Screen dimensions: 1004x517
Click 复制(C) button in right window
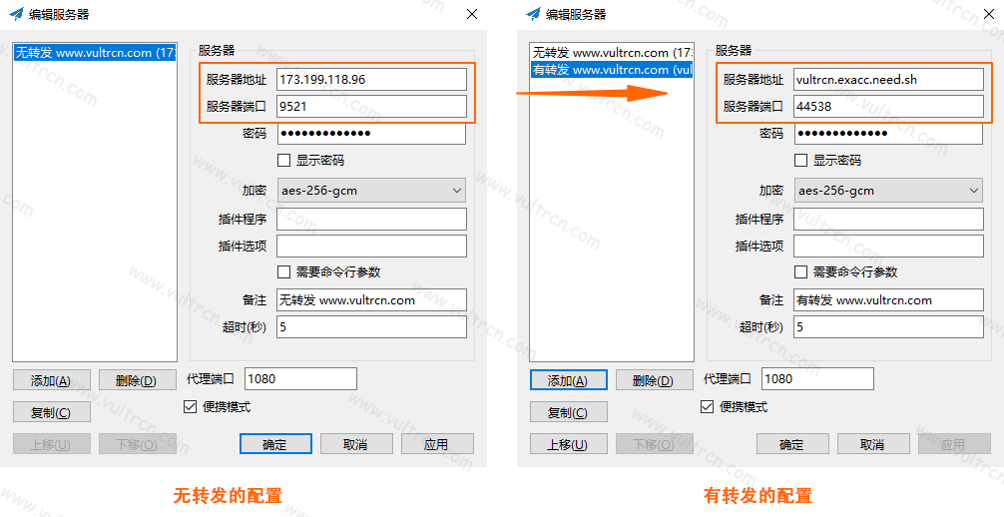pos(568,412)
